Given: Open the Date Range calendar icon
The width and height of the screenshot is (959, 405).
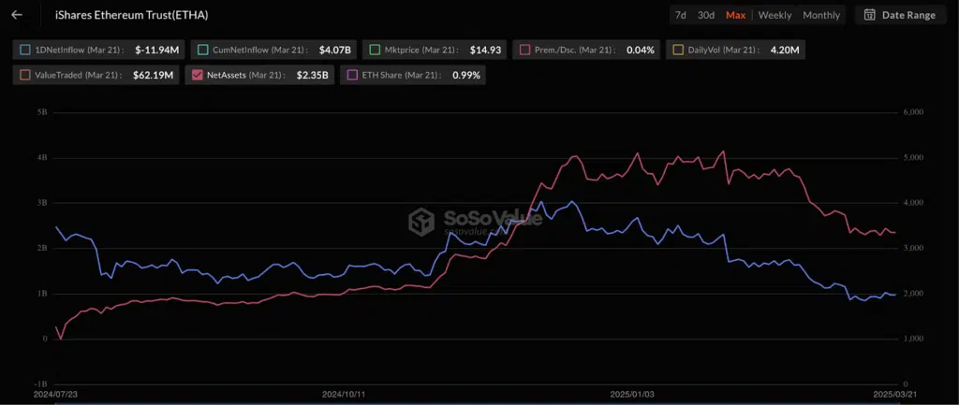Looking at the screenshot, I should pyautogui.click(x=869, y=15).
